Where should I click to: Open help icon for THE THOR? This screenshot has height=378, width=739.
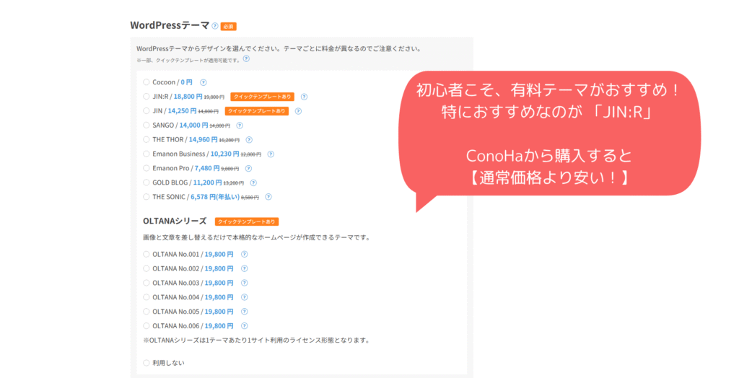point(249,139)
